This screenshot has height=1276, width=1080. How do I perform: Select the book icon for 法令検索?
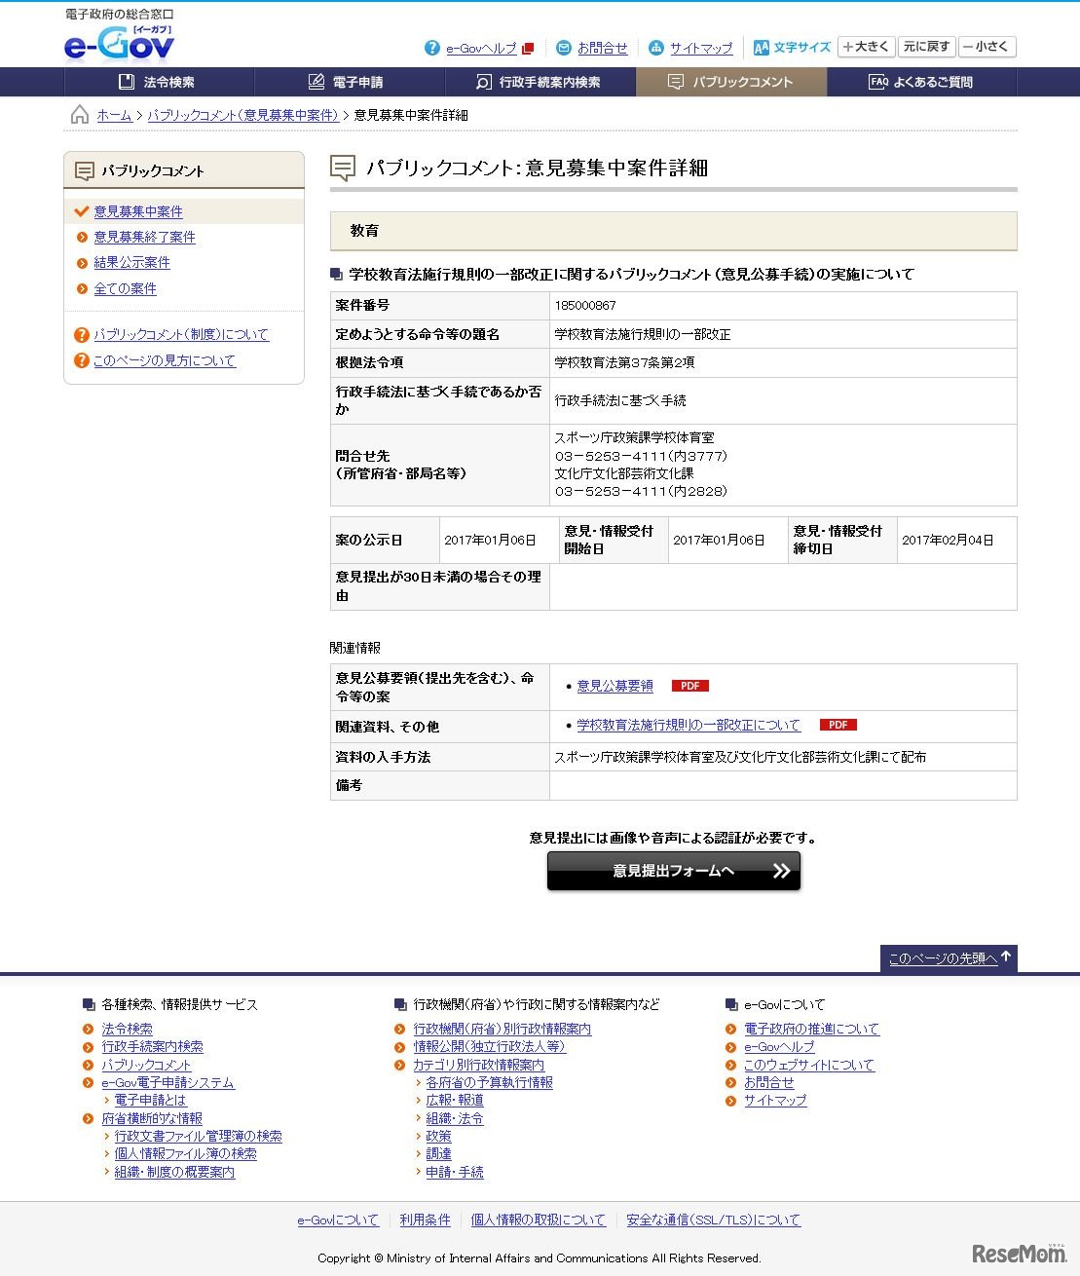[124, 82]
